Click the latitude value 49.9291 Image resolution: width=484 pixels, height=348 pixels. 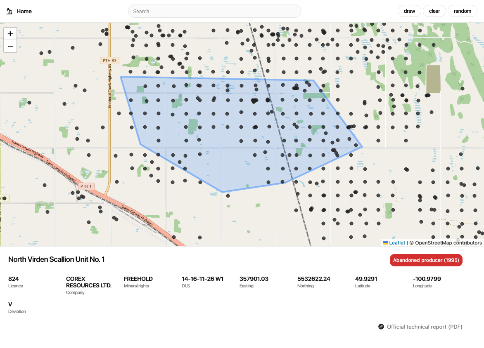[x=366, y=279]
